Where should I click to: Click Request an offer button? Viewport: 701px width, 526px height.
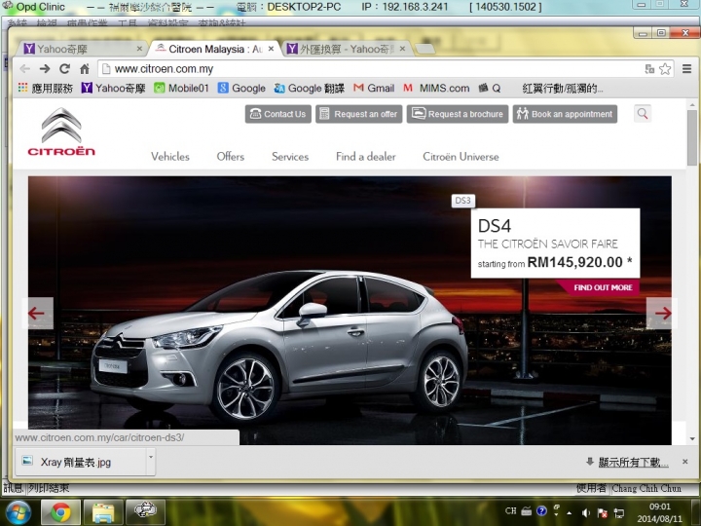pyautogui.click(x=359, y=114)
